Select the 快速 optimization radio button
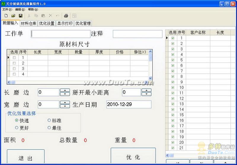Viewport: 237px width, 165px height. click(17, 120)
